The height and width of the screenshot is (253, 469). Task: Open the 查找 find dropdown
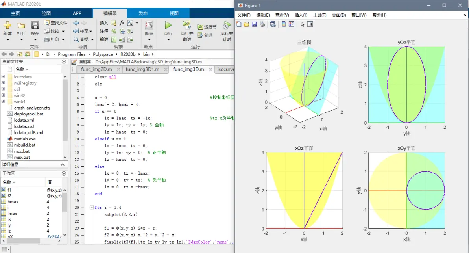tap(92, 39)
